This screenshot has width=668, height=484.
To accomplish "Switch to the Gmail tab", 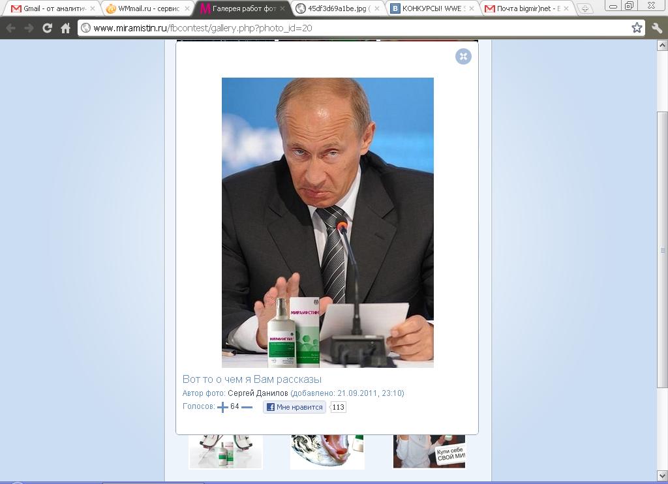I will pos(49,8).
